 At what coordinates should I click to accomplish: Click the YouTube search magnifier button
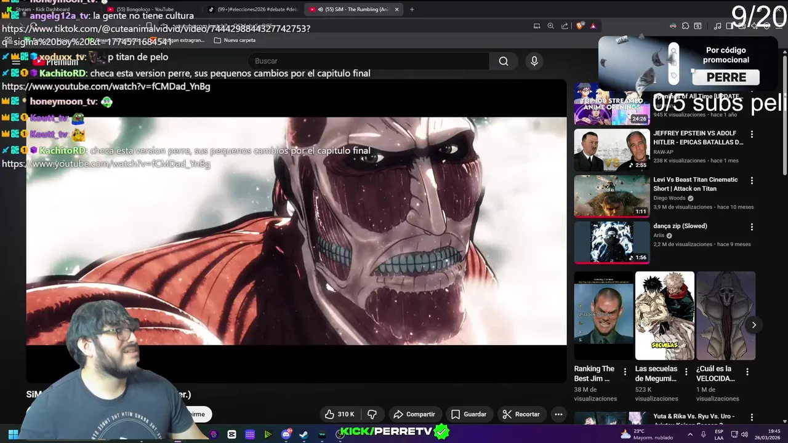coord(504,61)
